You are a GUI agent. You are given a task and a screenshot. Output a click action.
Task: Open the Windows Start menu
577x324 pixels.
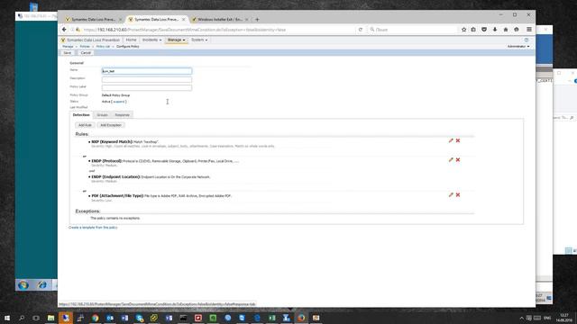point(7,318)
